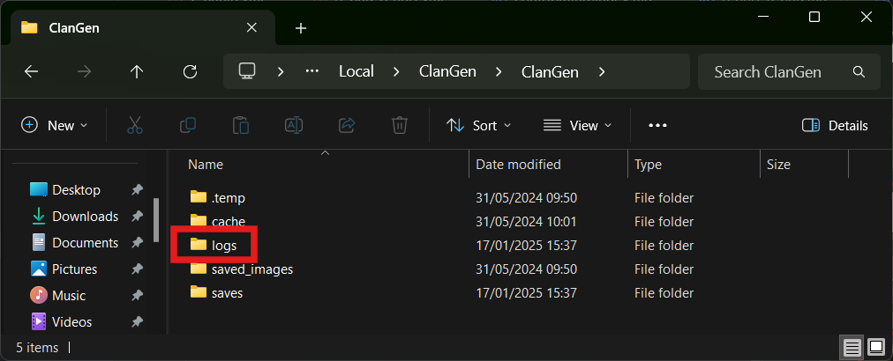Click the forward navigation arrow

click(85, 71)
